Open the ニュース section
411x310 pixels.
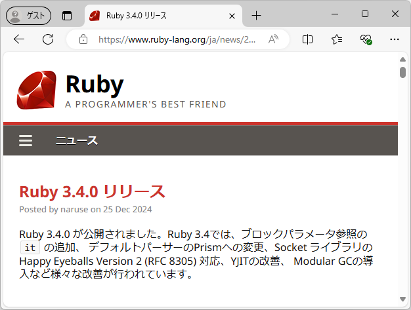(77, 141)
